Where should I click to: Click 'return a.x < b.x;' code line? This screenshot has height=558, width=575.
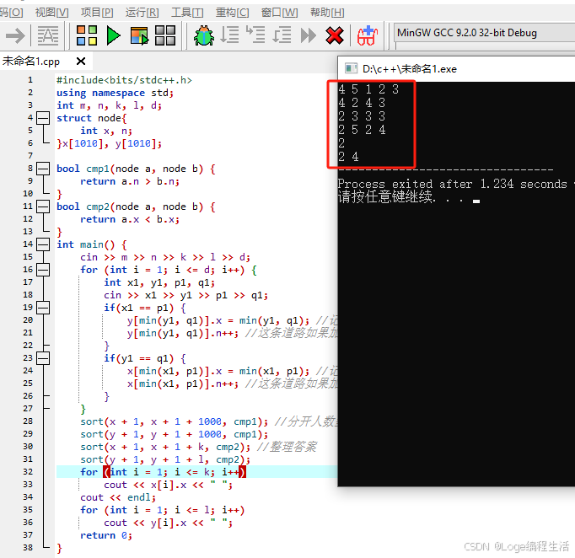pyautogui.click(x=130, y=219)
